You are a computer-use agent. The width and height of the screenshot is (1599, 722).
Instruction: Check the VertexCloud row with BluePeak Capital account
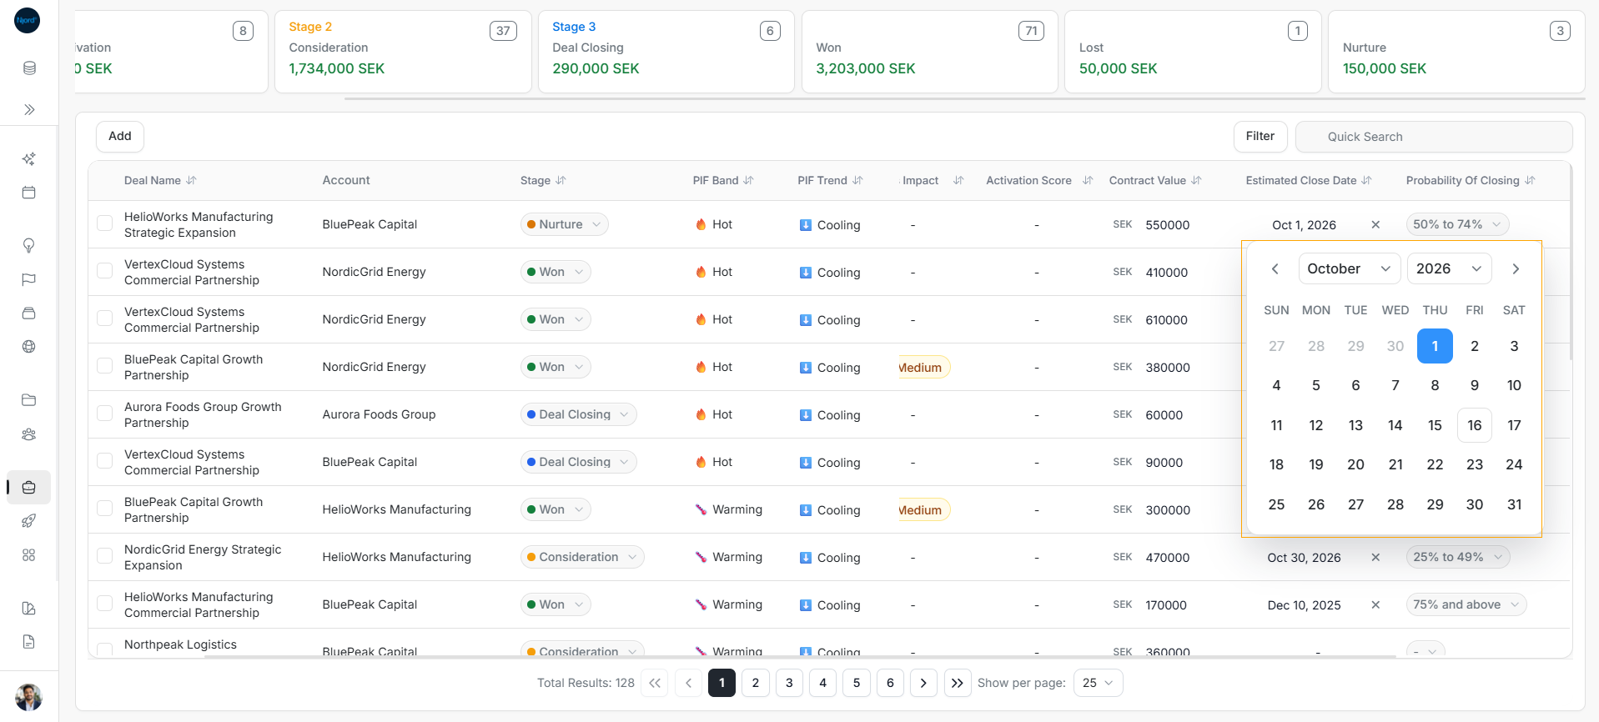click(104, 461)
